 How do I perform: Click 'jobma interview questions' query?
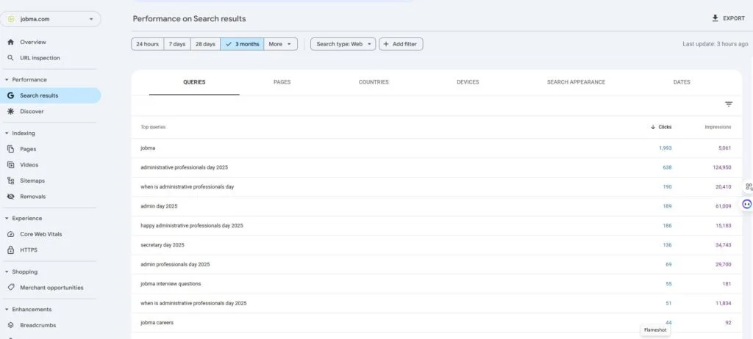171,284
